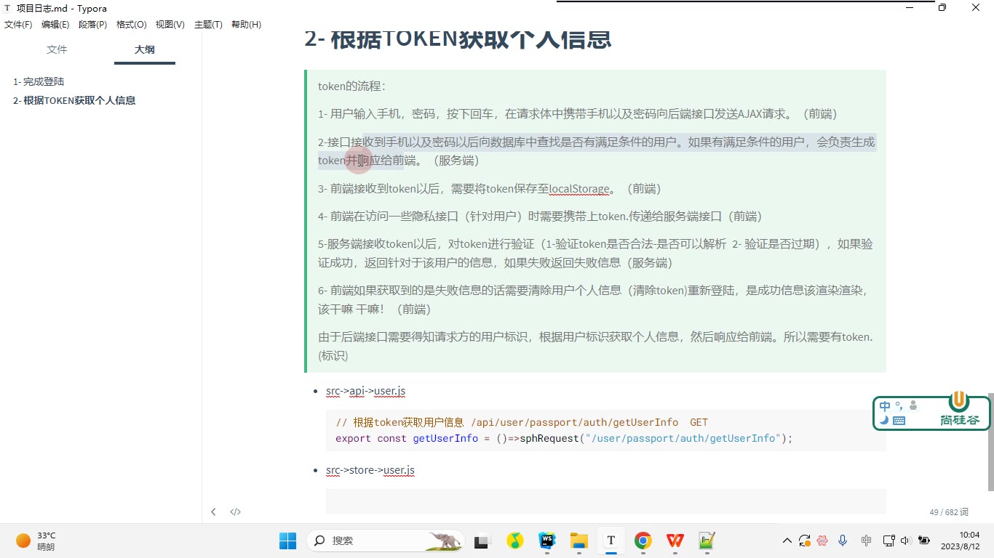
Task: Toggle the IME 中 Chinese/English mode
Action: click(885, 406)
